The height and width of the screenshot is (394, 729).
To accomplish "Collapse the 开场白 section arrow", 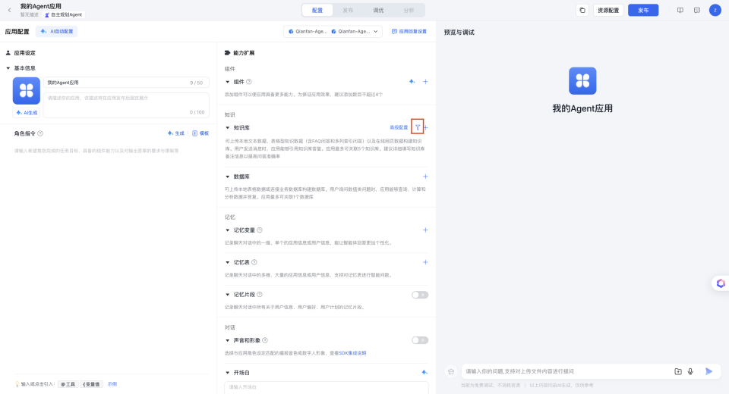I will coord(227,373).
